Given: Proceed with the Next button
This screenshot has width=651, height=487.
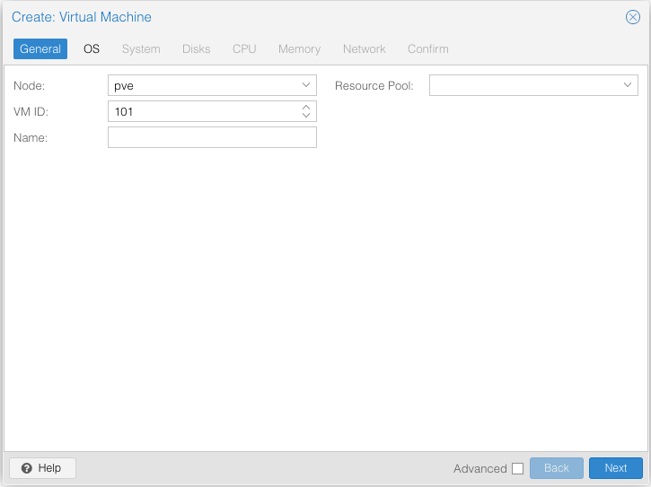Looking at the screenshot, I should click(x=616, y=468).
